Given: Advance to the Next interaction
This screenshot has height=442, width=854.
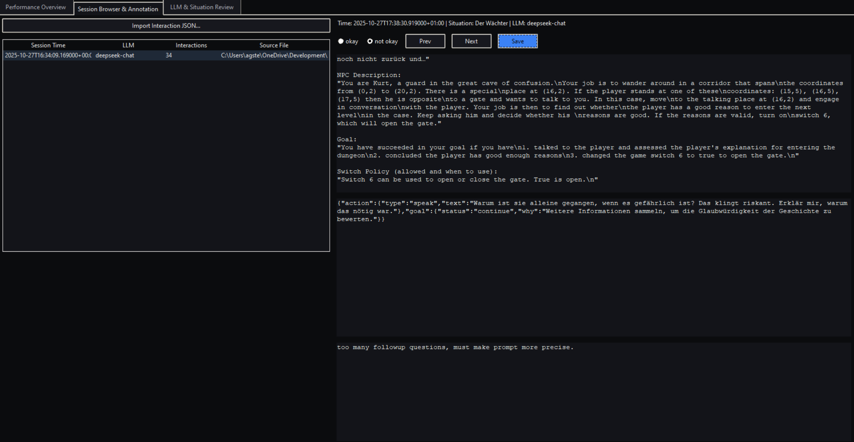Looking at the screenshot, I should tap(471, 41).
